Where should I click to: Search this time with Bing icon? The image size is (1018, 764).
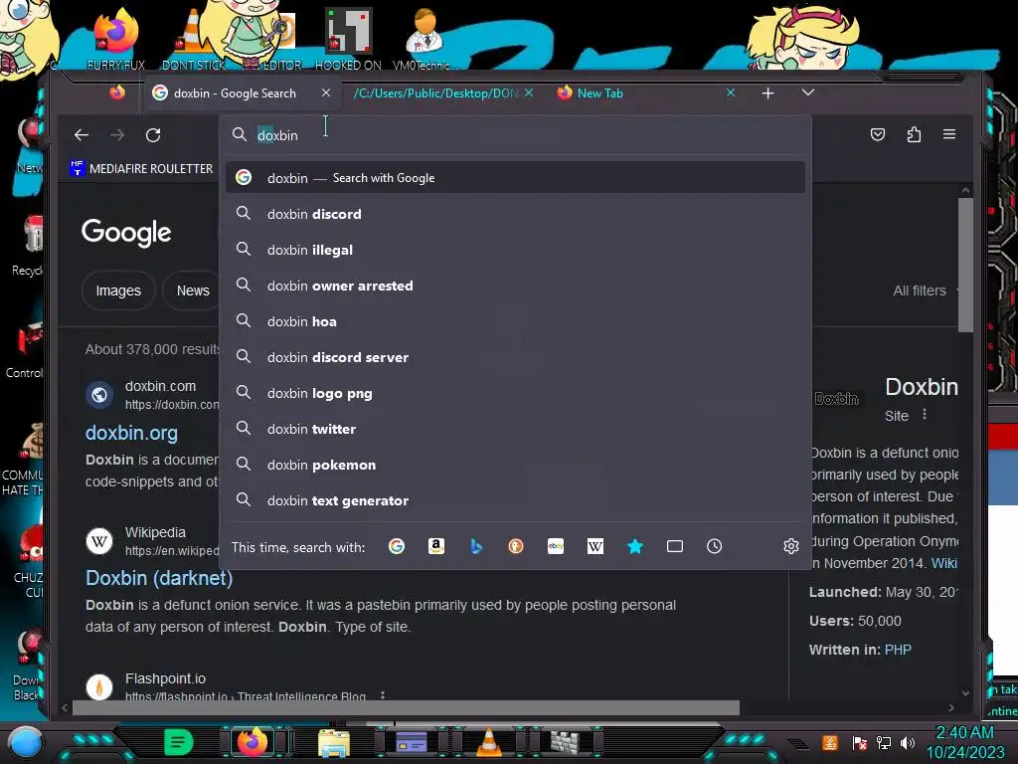tap(476, 546)
